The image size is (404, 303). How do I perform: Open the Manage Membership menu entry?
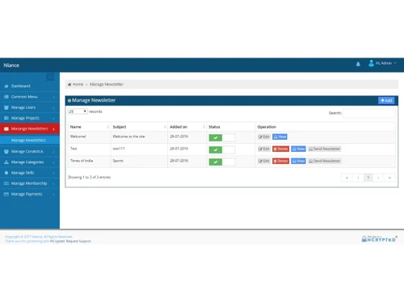pyautogui.click(x=30, y=183)
